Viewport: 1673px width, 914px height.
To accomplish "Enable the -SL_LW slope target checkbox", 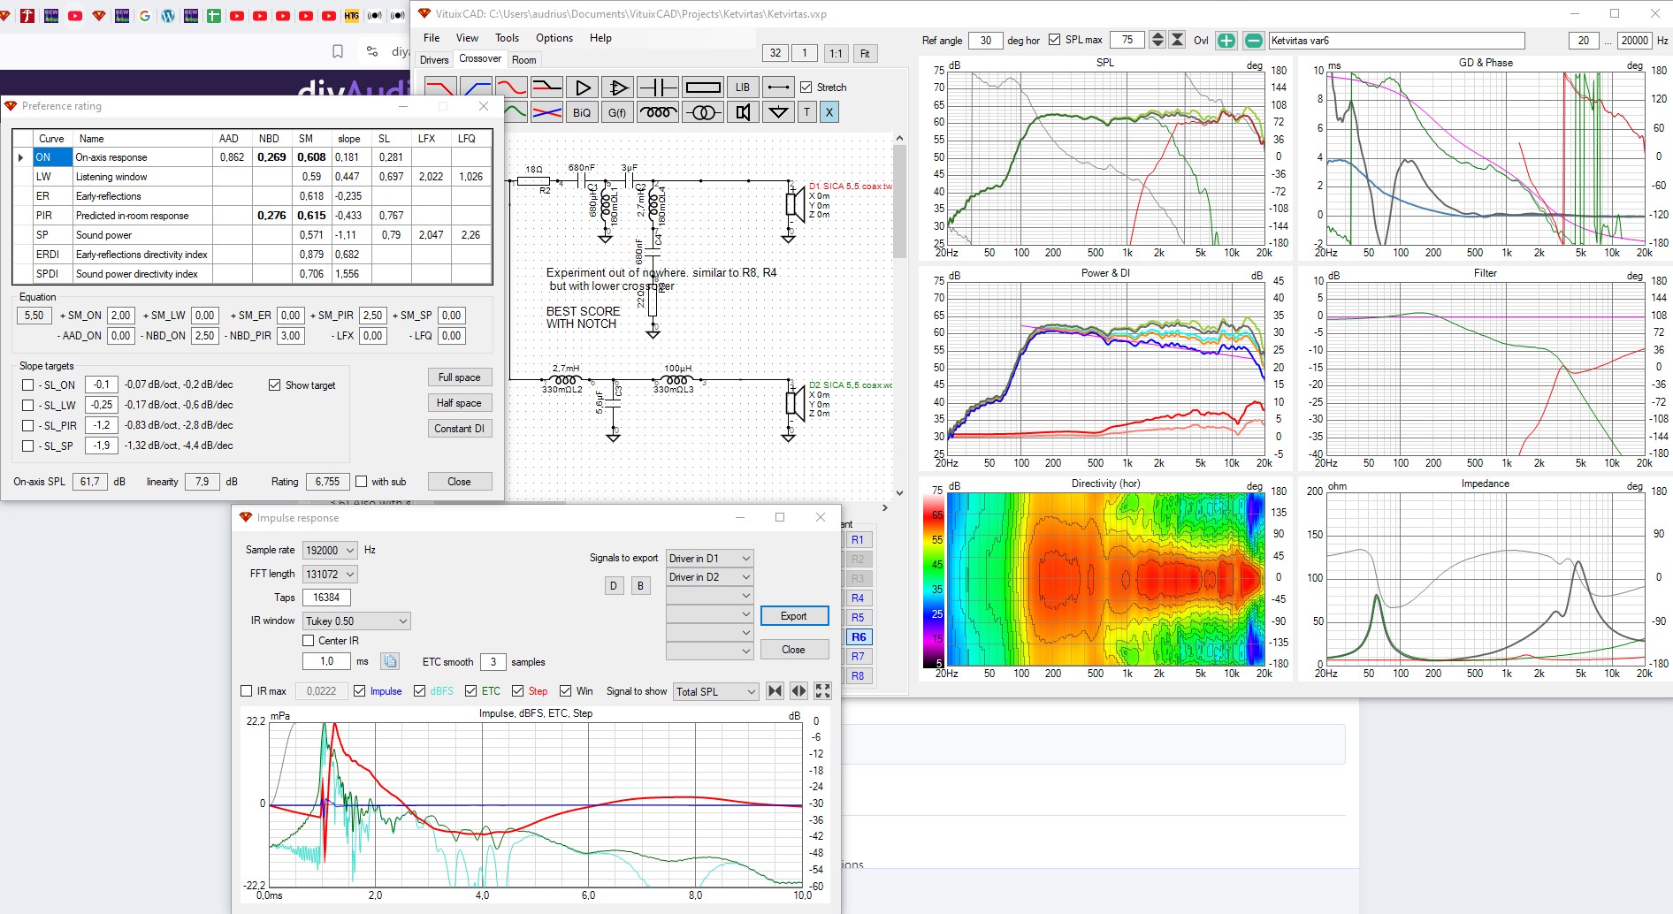I will pos(27,406).
